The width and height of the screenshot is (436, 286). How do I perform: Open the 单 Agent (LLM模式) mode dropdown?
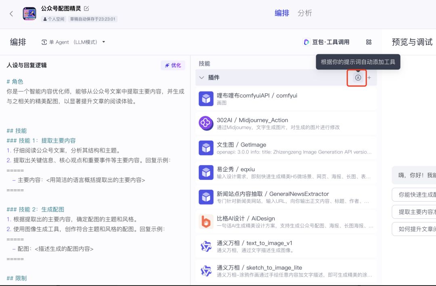point(73,42)
